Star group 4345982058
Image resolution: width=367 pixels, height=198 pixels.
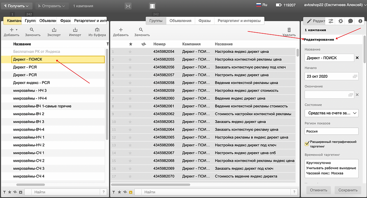130,83
